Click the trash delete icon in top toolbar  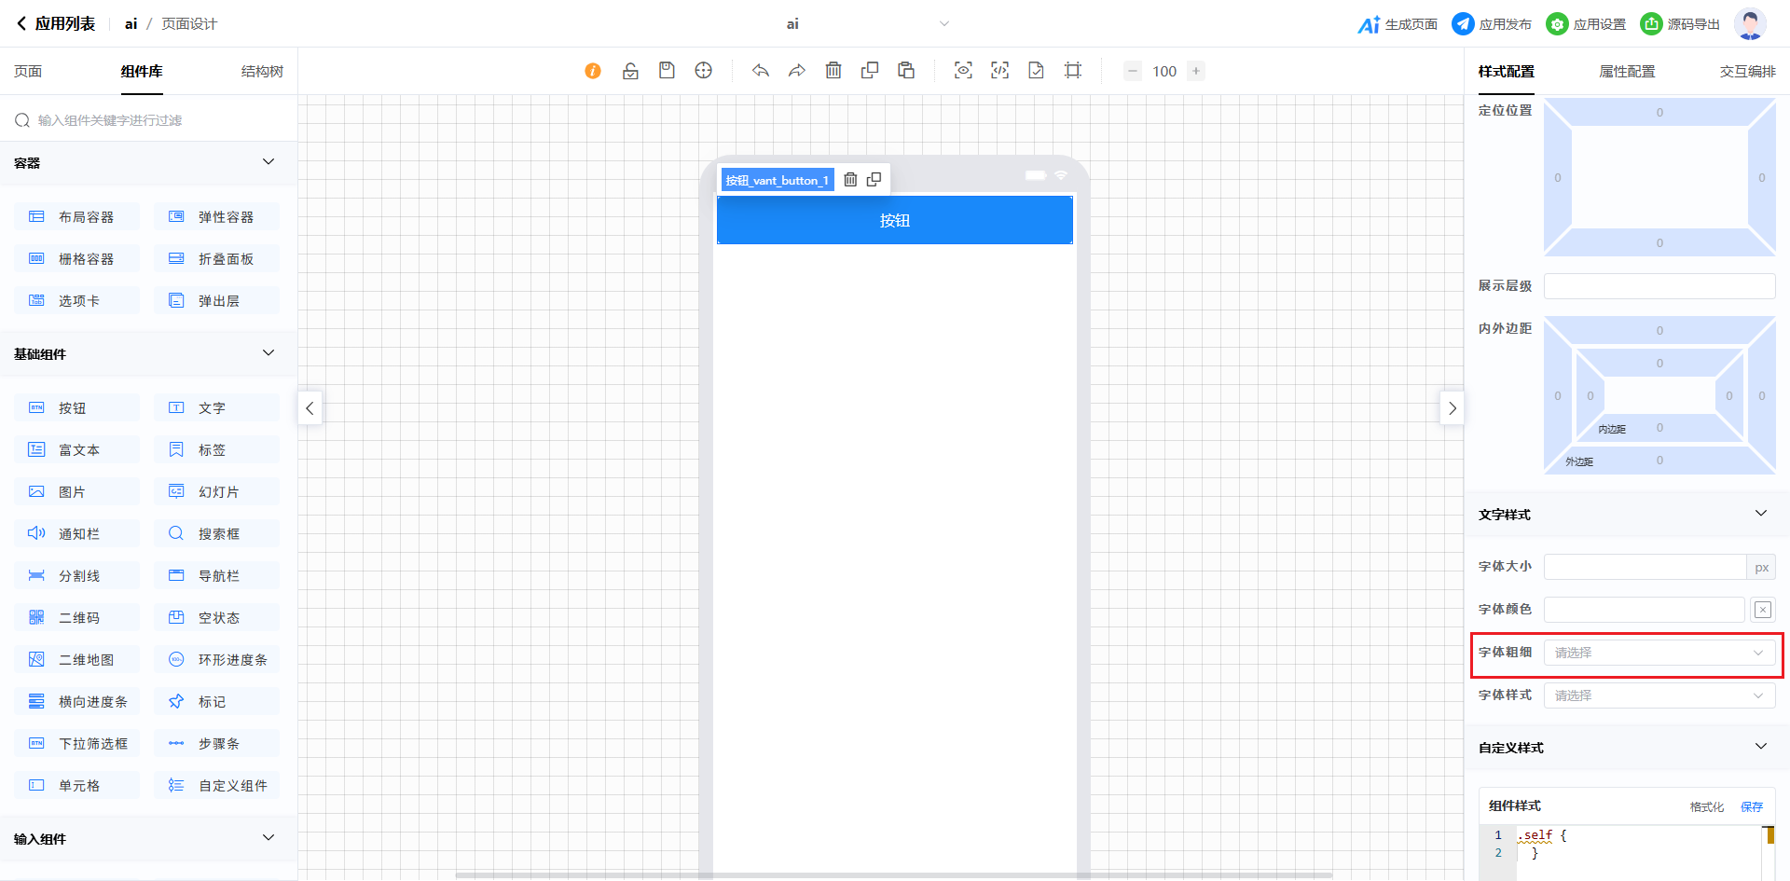point(833,71)
